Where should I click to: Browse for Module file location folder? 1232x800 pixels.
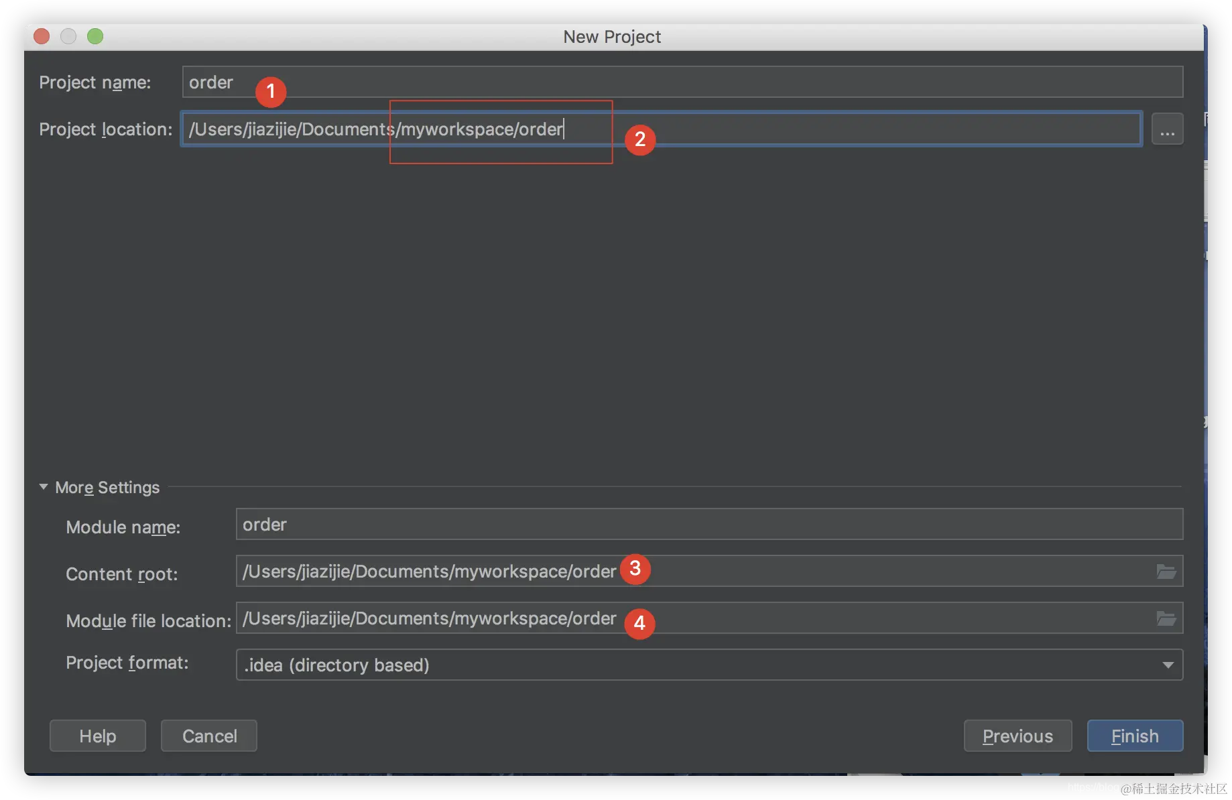[1166, 618]
